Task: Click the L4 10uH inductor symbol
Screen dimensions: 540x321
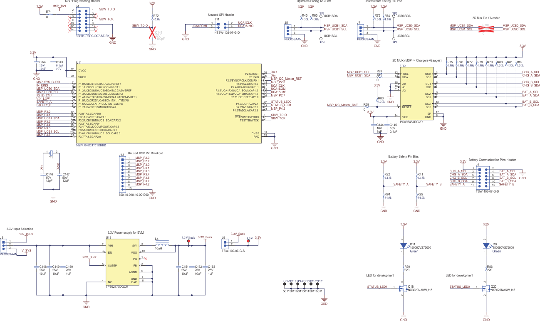Action: tap(162, 243)
